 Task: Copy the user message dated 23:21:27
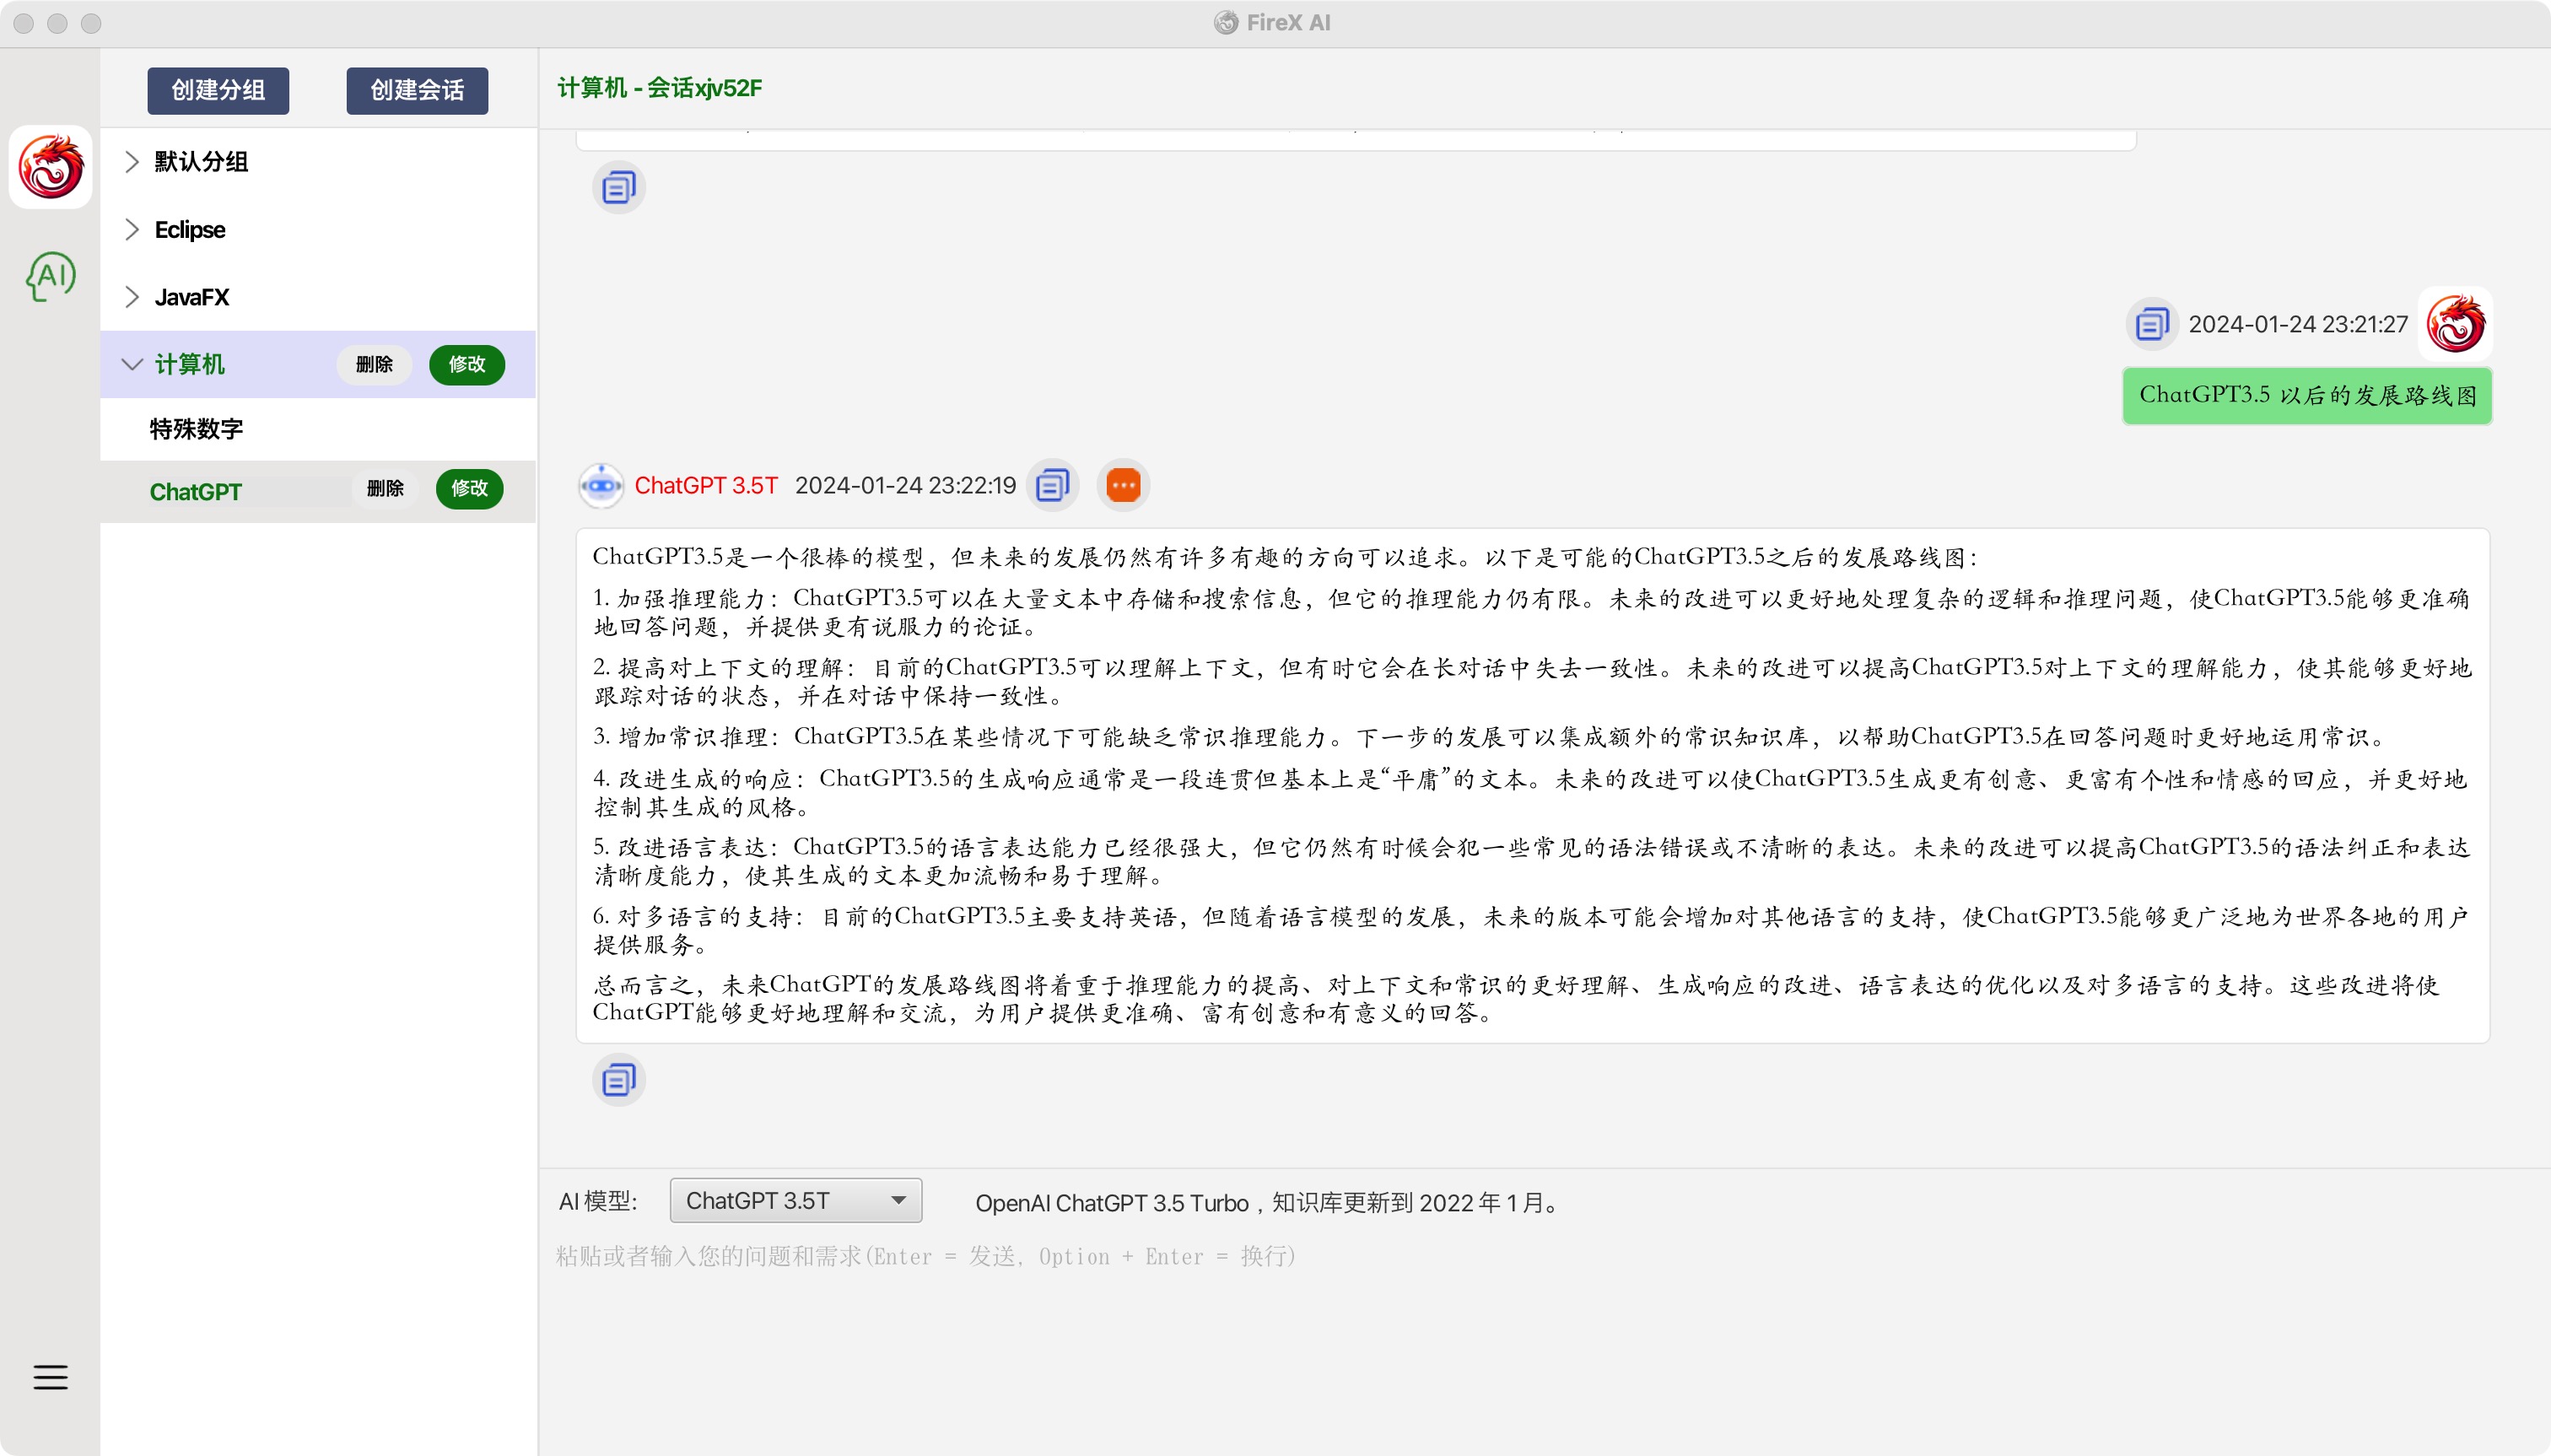pos(2150,324)
